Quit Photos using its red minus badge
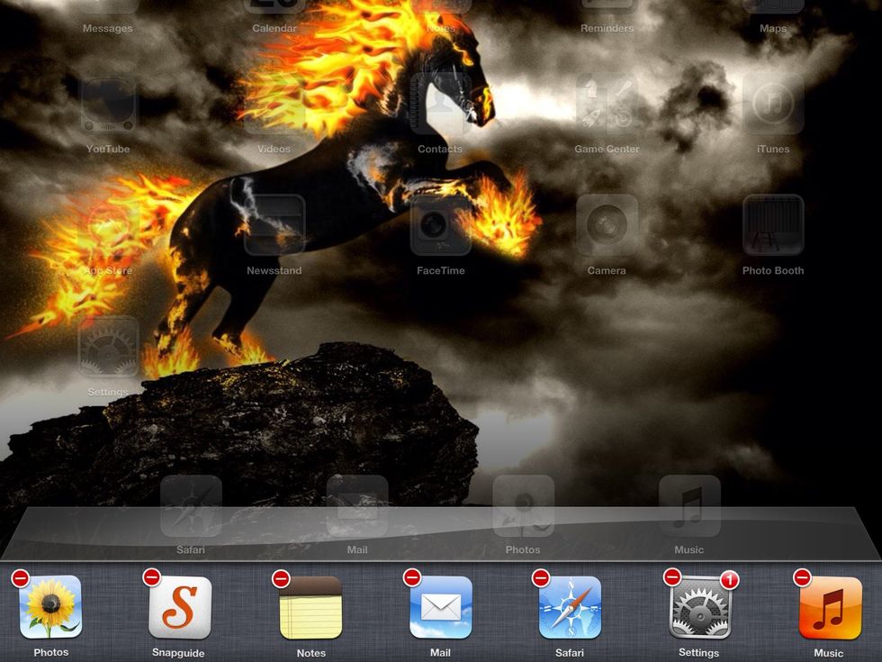The width and height of the screenshot is (882, 662). pyautogui.click(x=21, y=579)
